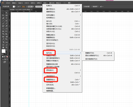Select the Gradient tool
133x107 pixels.
6,37
